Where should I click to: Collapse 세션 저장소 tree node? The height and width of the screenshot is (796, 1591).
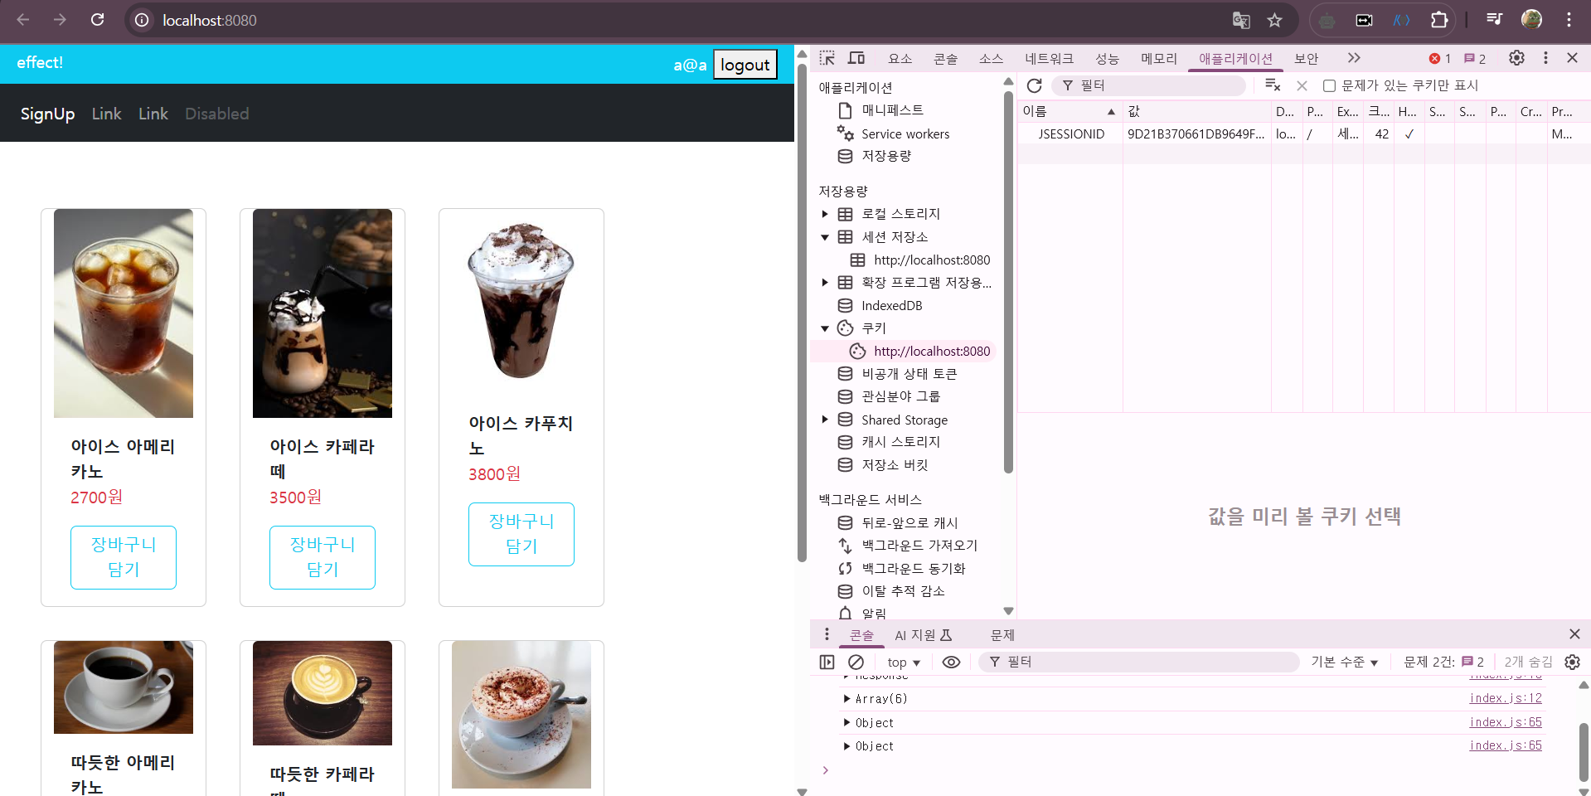click(825, 237)
